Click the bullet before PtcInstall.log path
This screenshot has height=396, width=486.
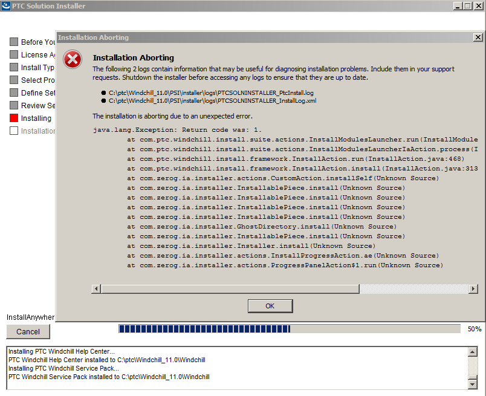click(x=103, y=93)
